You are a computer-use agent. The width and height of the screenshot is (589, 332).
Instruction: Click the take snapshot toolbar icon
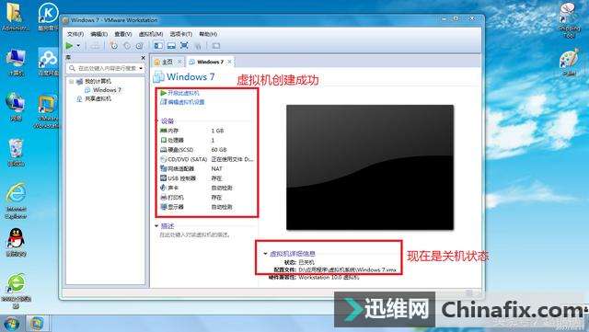click(114, 46)
